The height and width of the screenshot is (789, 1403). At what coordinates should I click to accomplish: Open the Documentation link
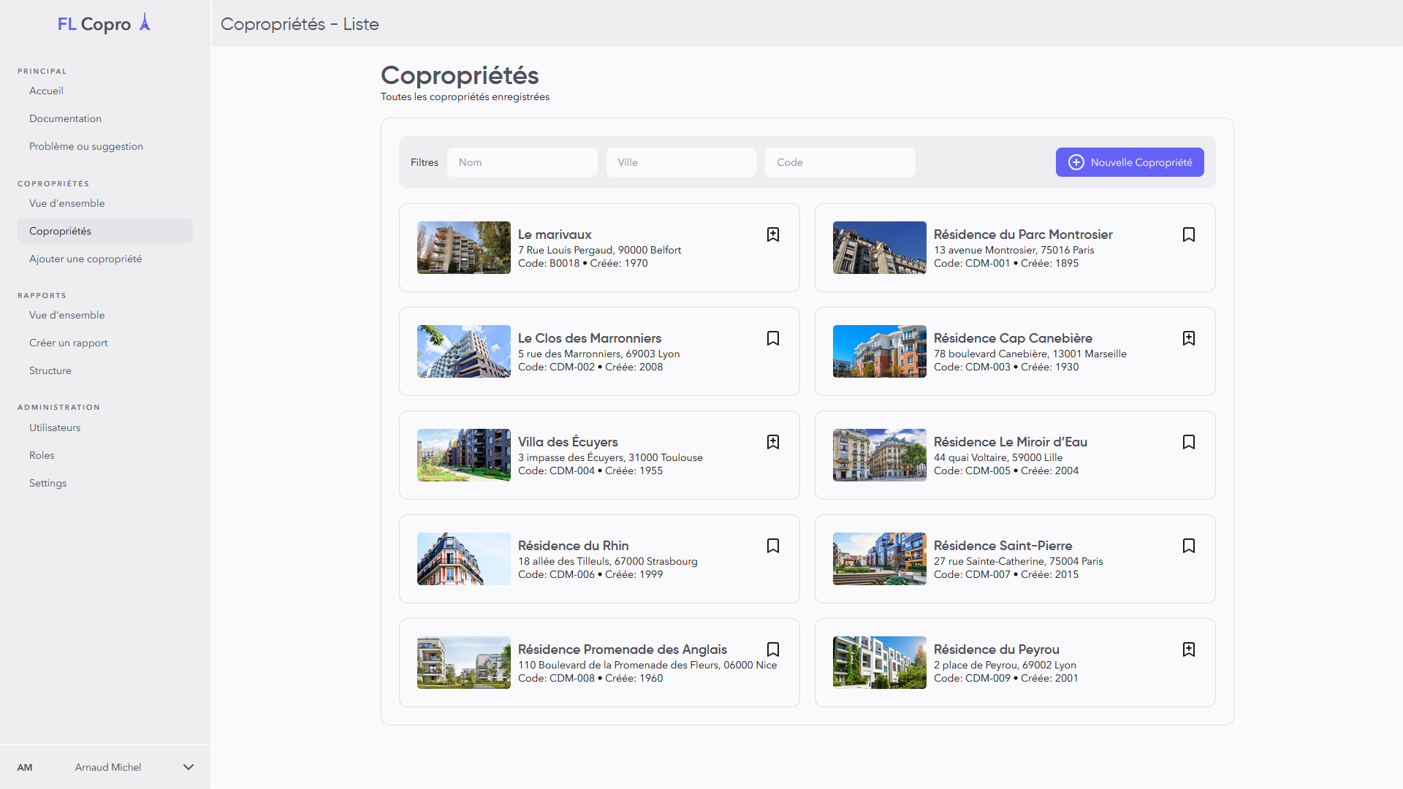pos(65,118)
